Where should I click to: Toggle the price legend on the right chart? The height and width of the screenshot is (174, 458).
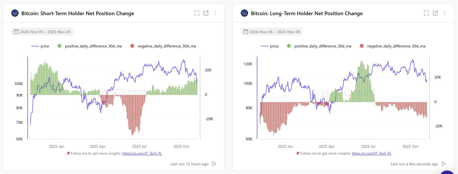pos(271,46)
